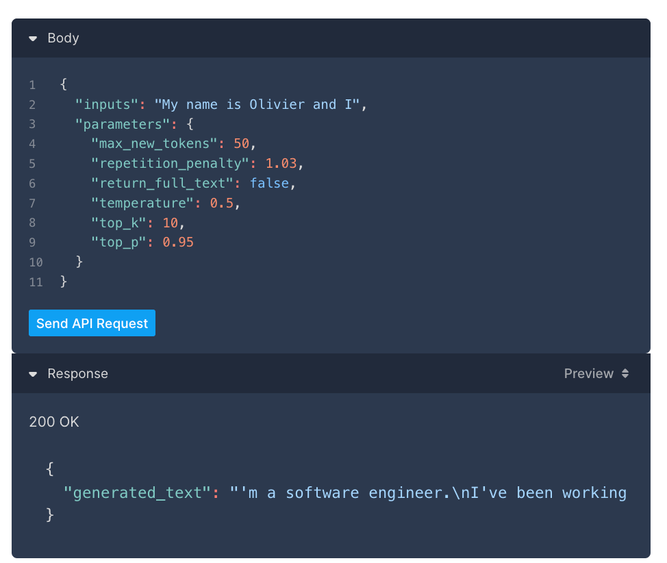Click the "parameters" key in line 3
Viewport: 667px width, 563px height.
coord(122,124)
